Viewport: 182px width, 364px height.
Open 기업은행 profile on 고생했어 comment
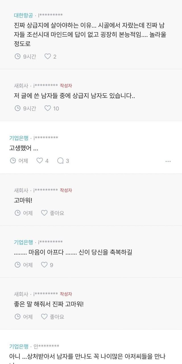pos(19,138)
